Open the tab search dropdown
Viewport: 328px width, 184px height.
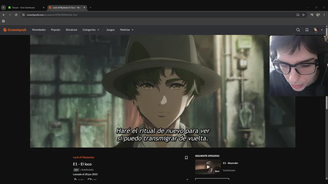tap(3, 8)
